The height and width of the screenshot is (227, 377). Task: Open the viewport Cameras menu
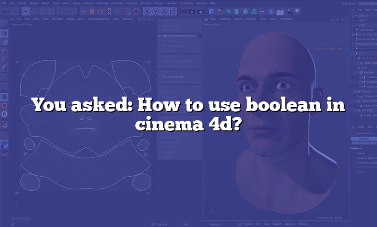pyautogui.click(x=225, y=19)
